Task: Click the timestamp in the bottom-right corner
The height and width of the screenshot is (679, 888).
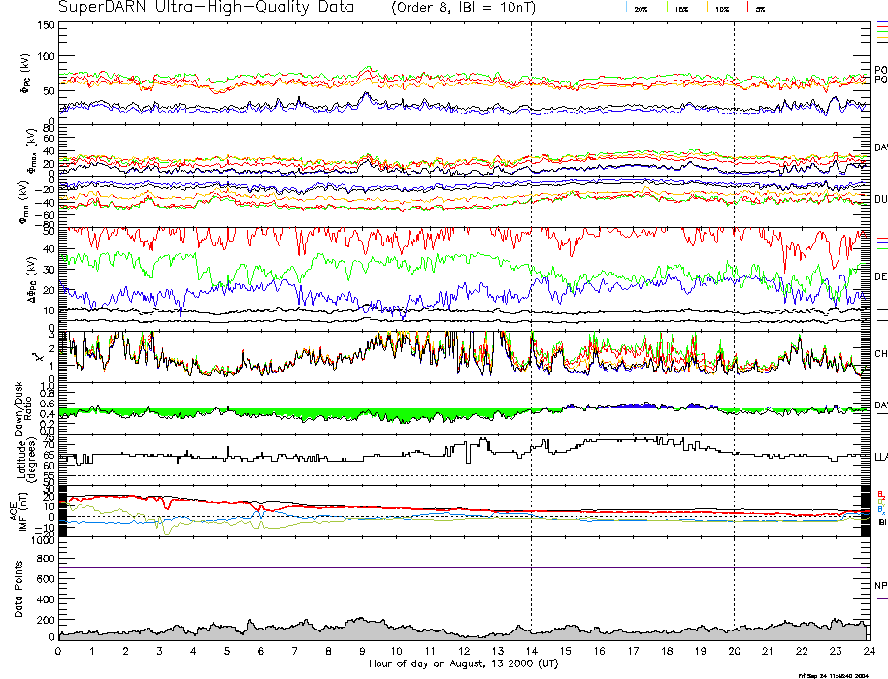Action: pos(831,675)
